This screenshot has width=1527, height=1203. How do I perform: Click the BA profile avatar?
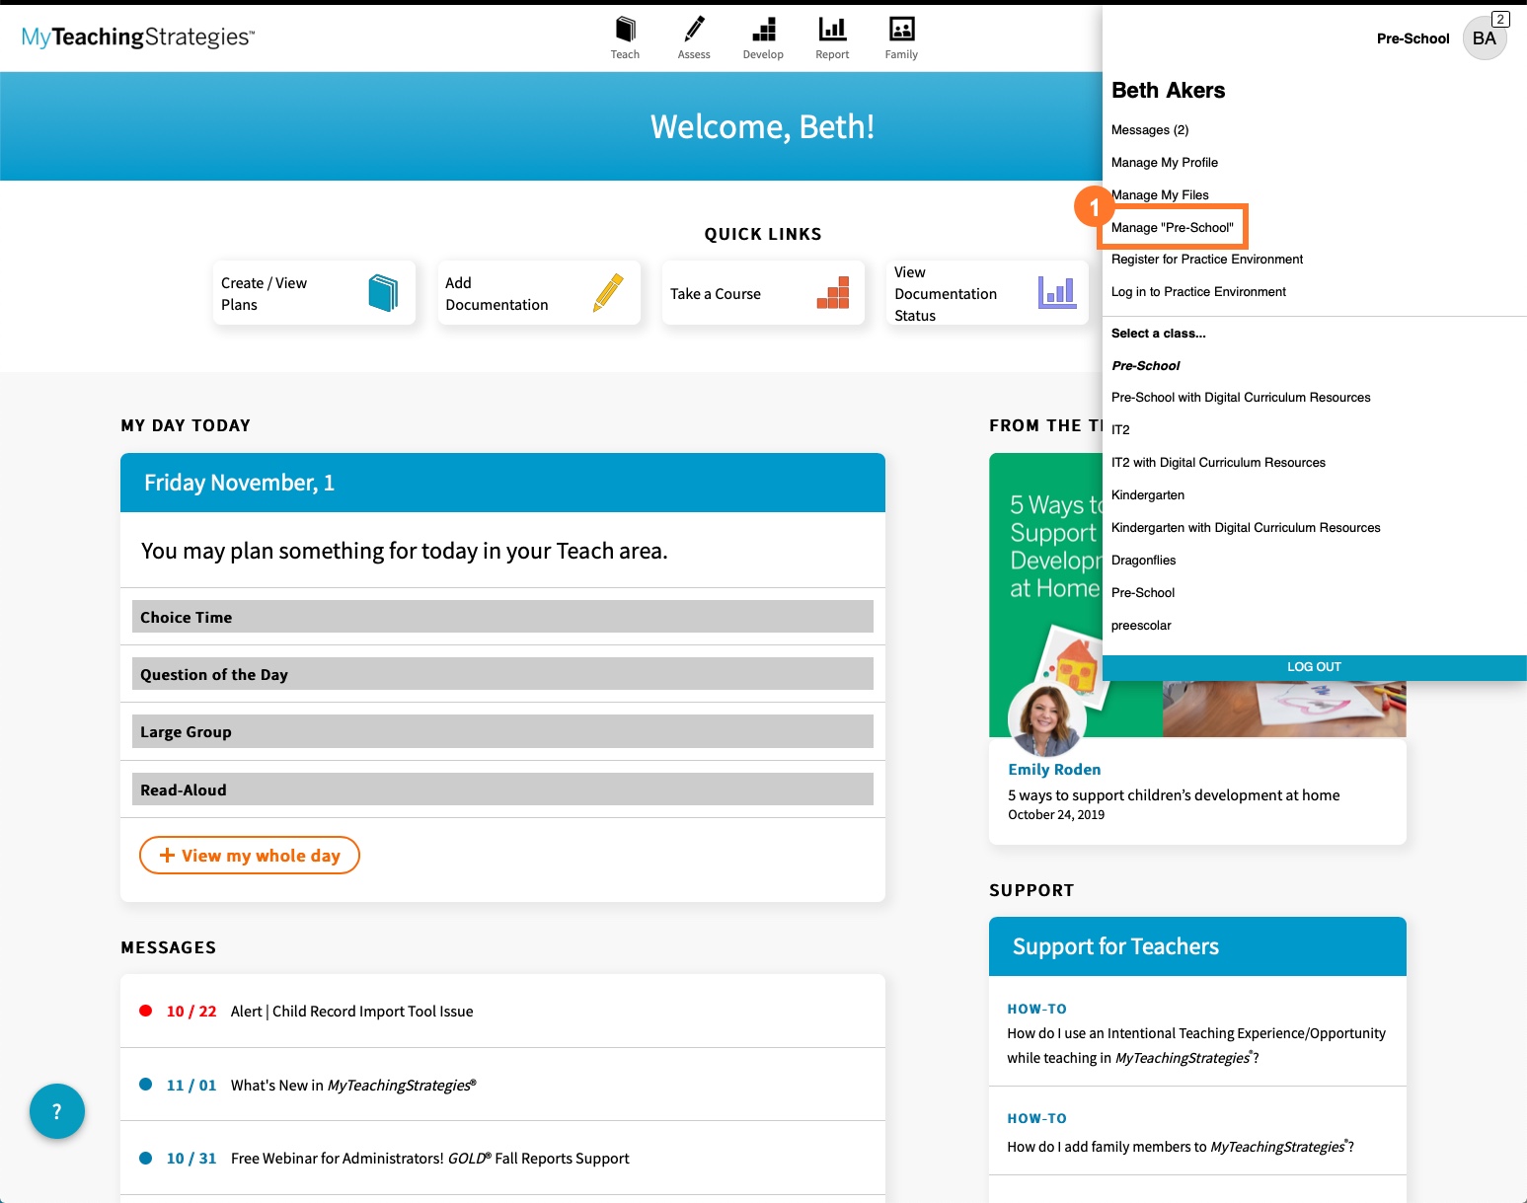tap(1484, 38)
